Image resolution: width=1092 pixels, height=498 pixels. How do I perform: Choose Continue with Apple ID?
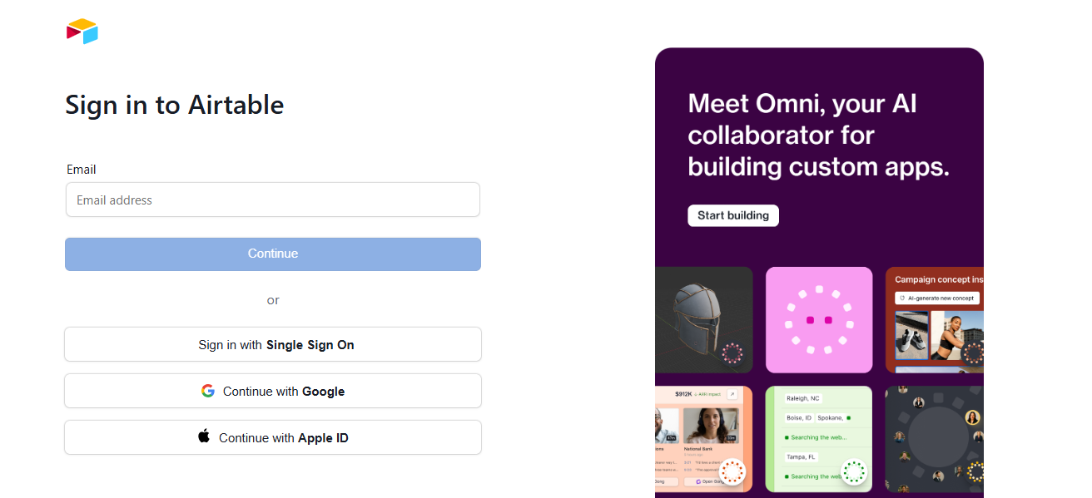pyautogui.click(x=273, y=437)
